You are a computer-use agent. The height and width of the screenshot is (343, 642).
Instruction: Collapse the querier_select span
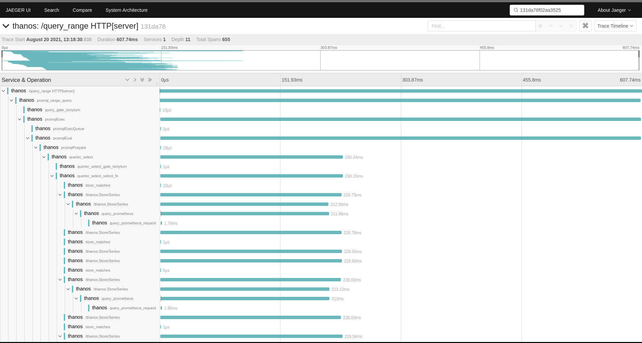pyautogui.click(x=44, y=157)
